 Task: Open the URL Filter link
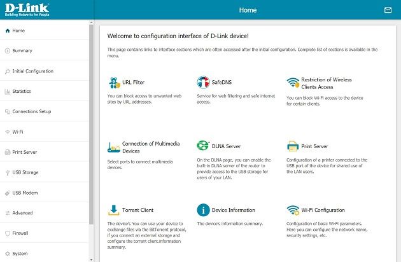(133, 82)
